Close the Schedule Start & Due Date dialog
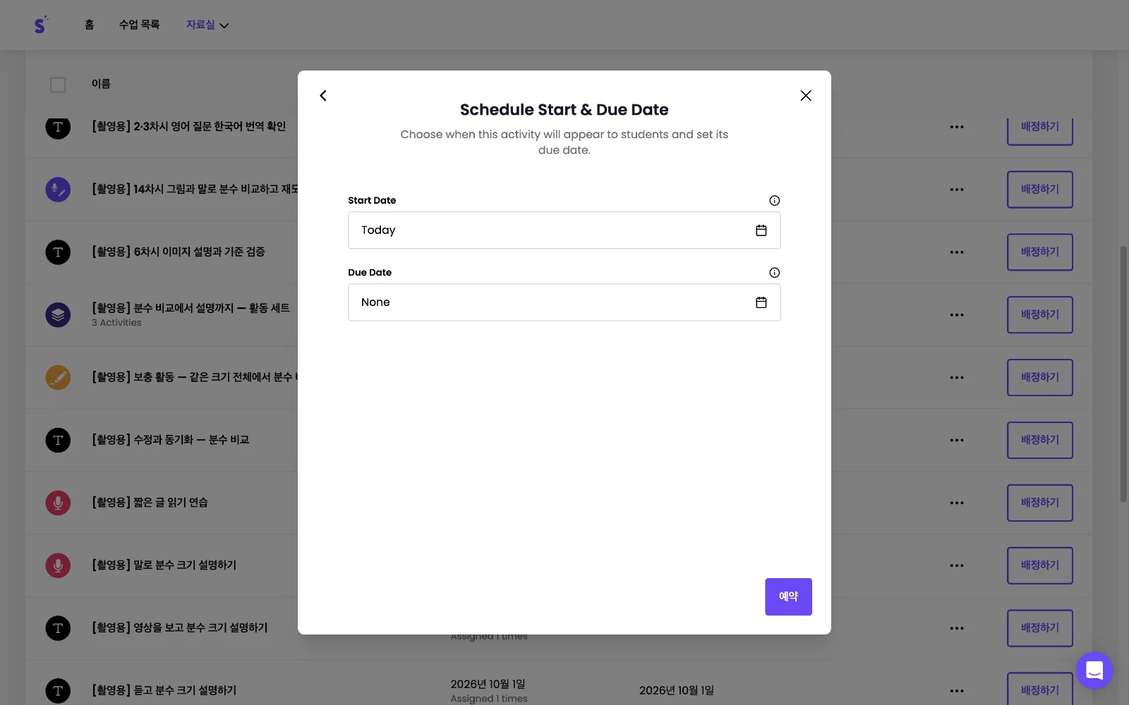The height and width of the screenshot is (705, 1129). click(806, 95)
